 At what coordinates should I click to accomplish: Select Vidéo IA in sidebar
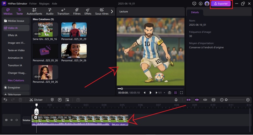coord(16,28)
